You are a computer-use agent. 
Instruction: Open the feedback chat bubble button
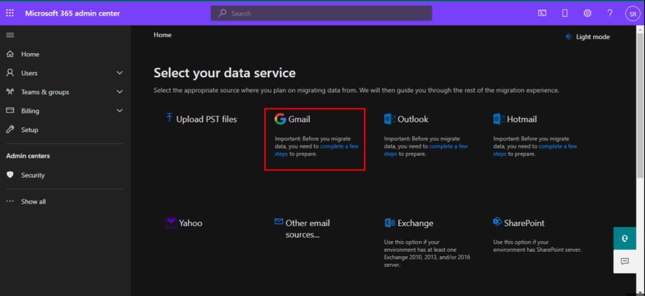[x=625, y=262]
